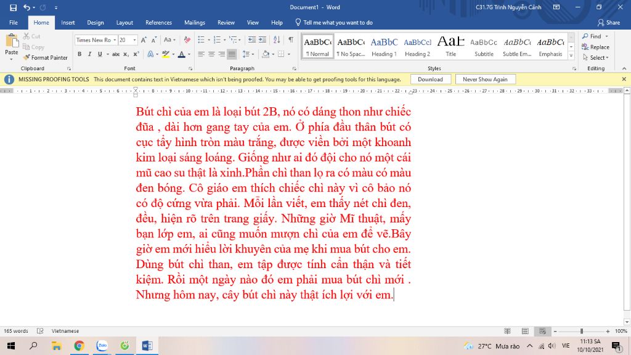Open the File menu
The image size is (631, 355).
[14, 23]
